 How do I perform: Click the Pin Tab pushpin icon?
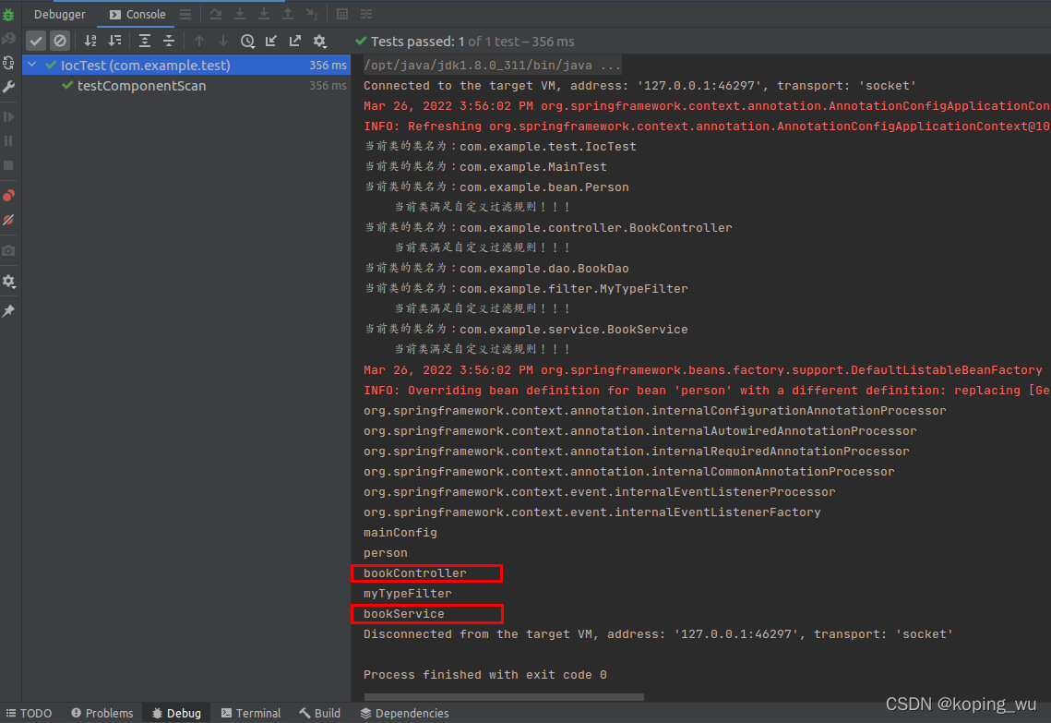tap(8, 310)
